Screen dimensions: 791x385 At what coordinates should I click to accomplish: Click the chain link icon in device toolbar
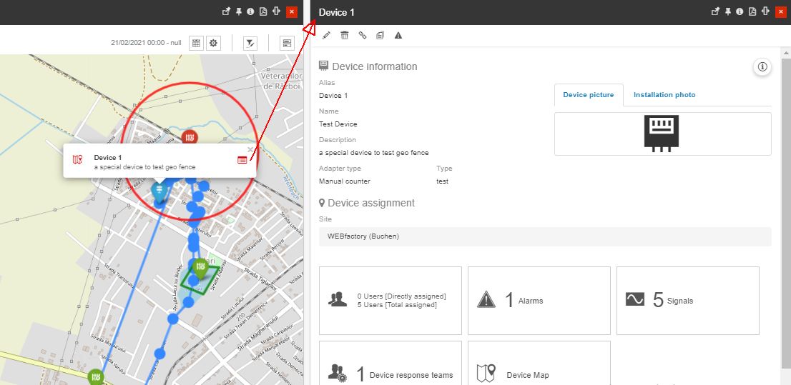pyautogui.click(x=363, y=35)
